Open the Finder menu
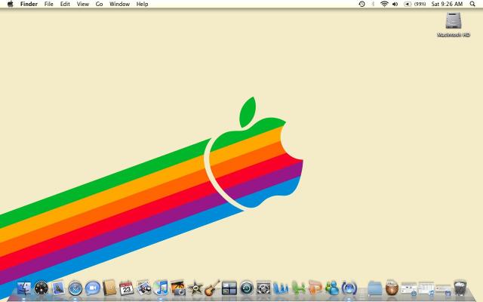The height and width of the screenshot is (302, 483). coord(29,4)
